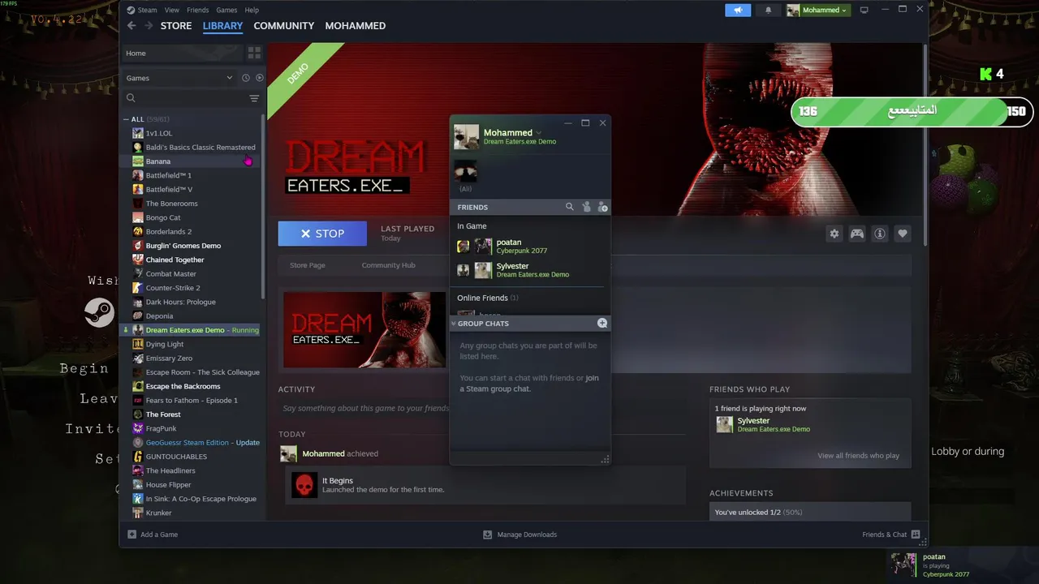Open library advanced filter icon
This screenshot has height=584, width=1039.
(254, 98)
